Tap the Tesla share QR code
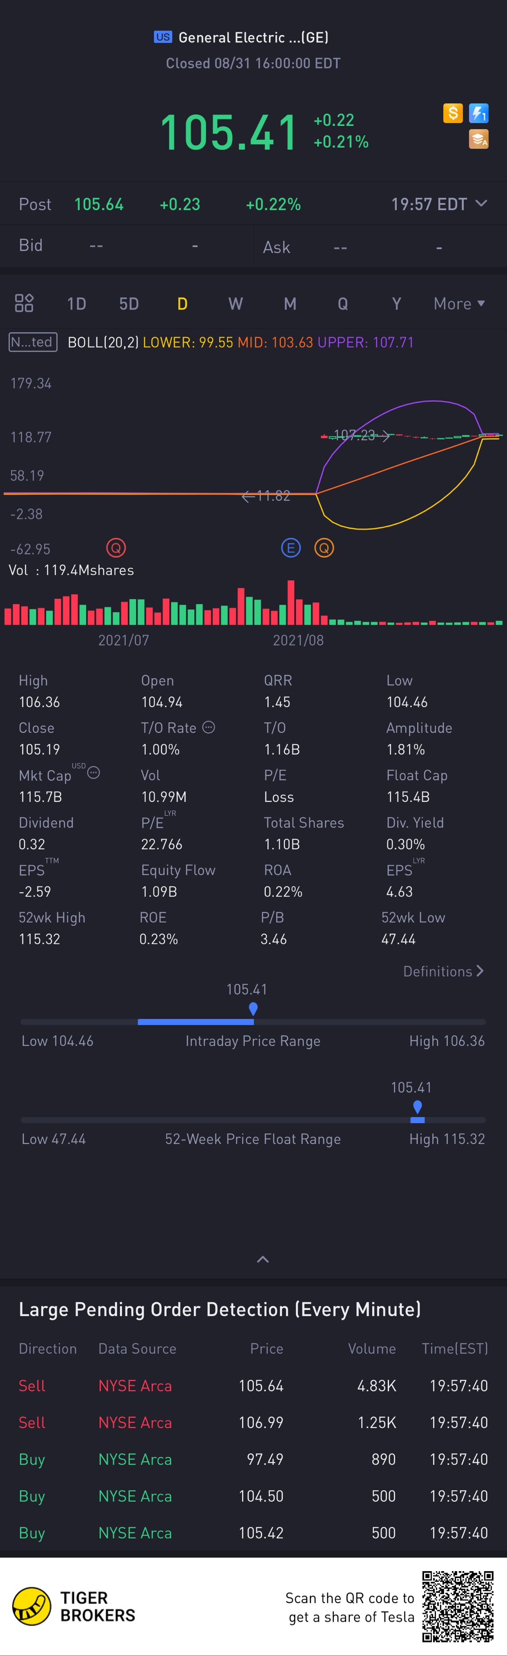The width and height of the screenshot is (507, 1656). [457, 1606]
